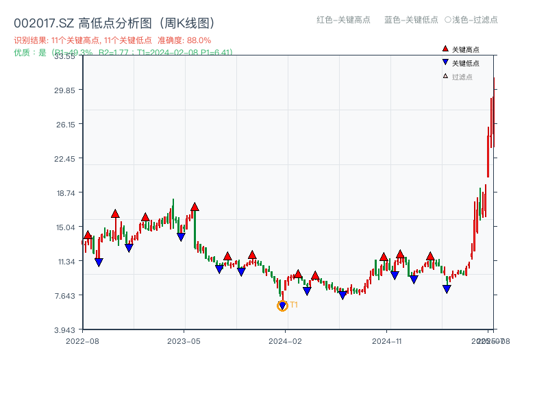The height and width of the screenshot is (411, 548).
Task: Click the 2024-02 x-axis date label
Action: pos(285,341)
